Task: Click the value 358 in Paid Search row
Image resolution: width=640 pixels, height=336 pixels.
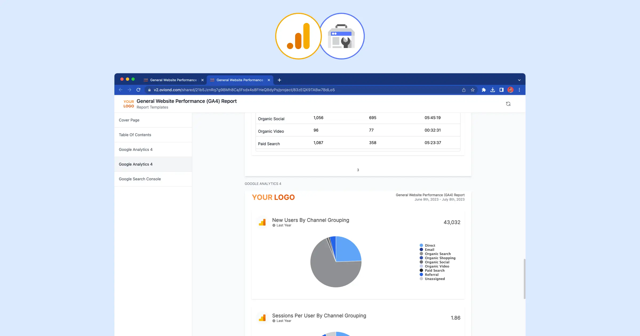Action: click(x=373, y=143)
